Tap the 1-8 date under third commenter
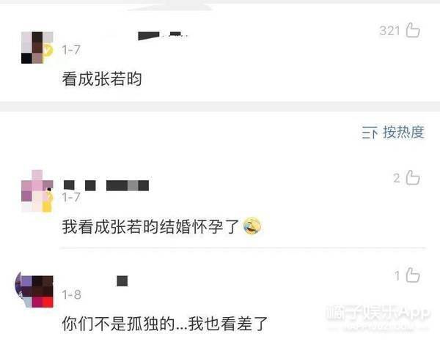The width and height of the screenshot is (440, 342). (72, 294)
